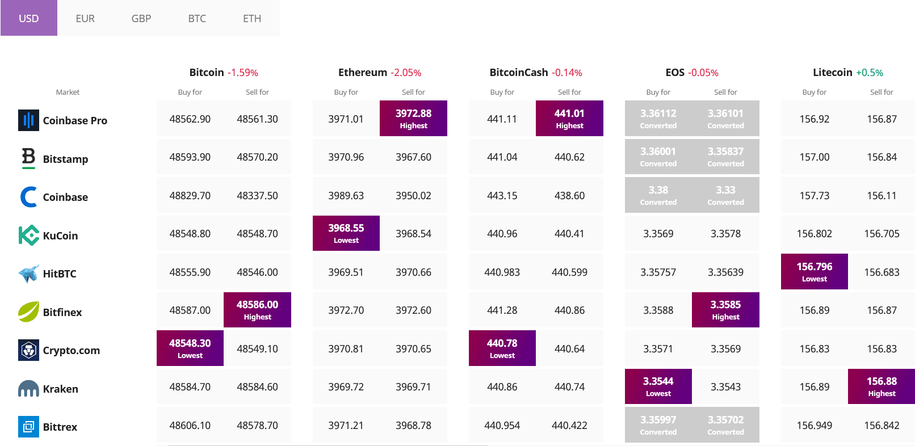Open the Bitstamp market name
Image resolution: width=915 pixels, height=446 pixels.
pos(65,159)
